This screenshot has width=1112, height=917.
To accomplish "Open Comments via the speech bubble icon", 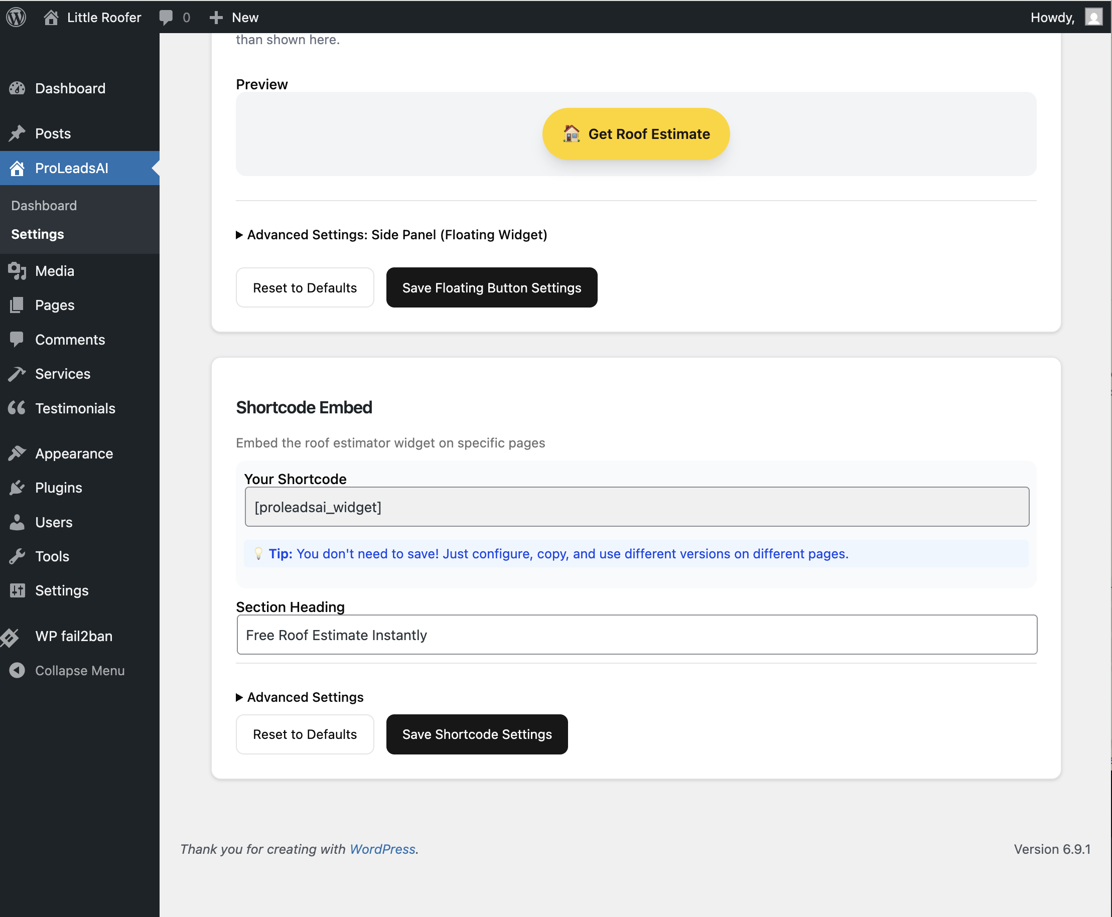I will tap(18, 340).
